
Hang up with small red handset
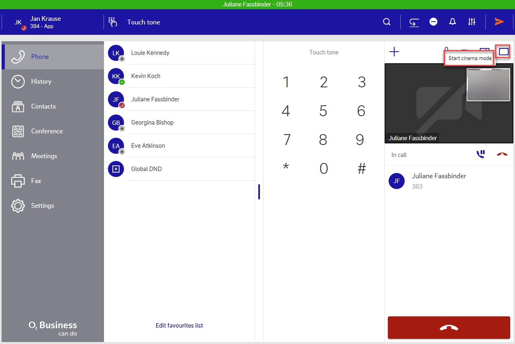point(502,154)
